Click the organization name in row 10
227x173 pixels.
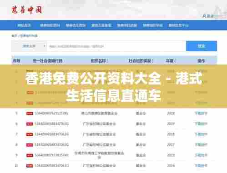click(x=99, y=166)
